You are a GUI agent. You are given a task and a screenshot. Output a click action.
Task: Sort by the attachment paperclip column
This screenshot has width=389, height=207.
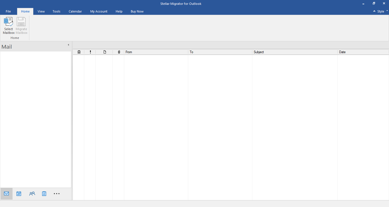[x=119, y=52]
